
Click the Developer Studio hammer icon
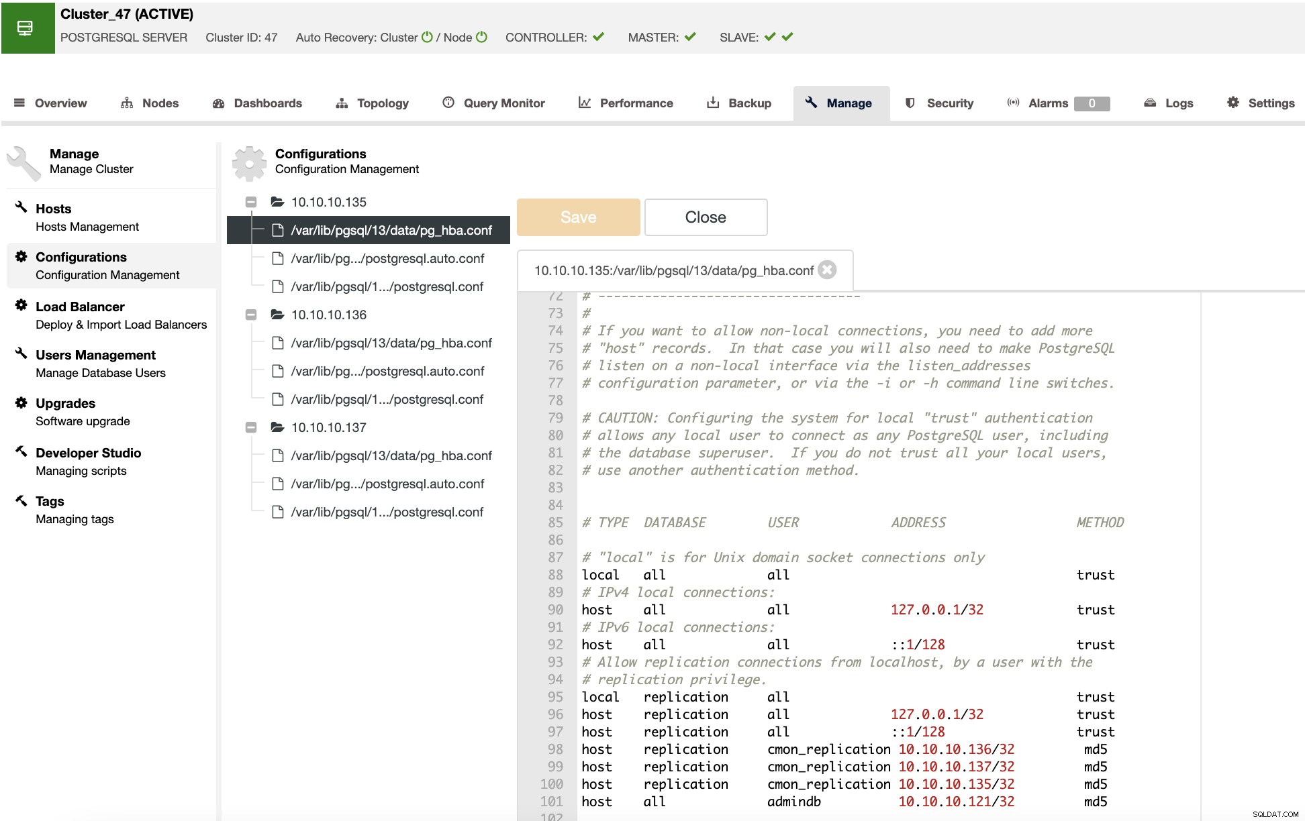pos(21,451)
